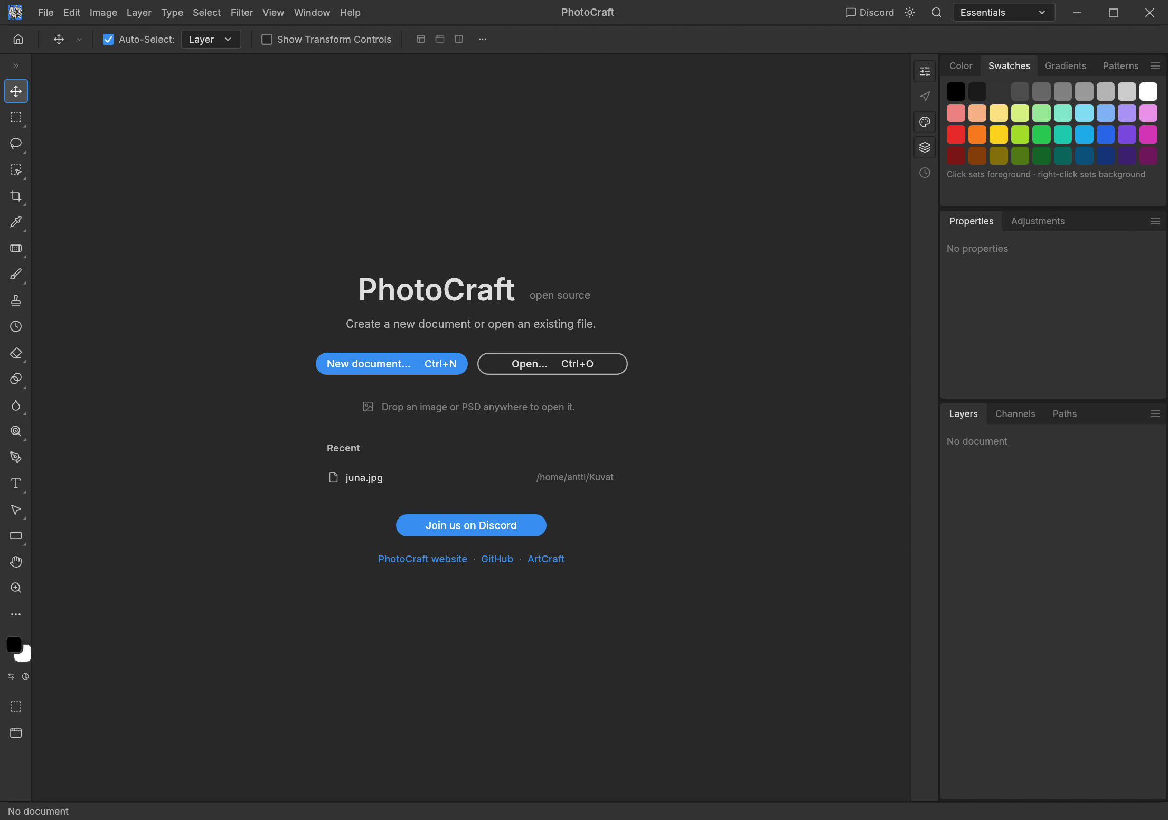This screenshot has width=1168, height=820.
Task: Select the Blur droplet tool
Action: pos(16,405)
